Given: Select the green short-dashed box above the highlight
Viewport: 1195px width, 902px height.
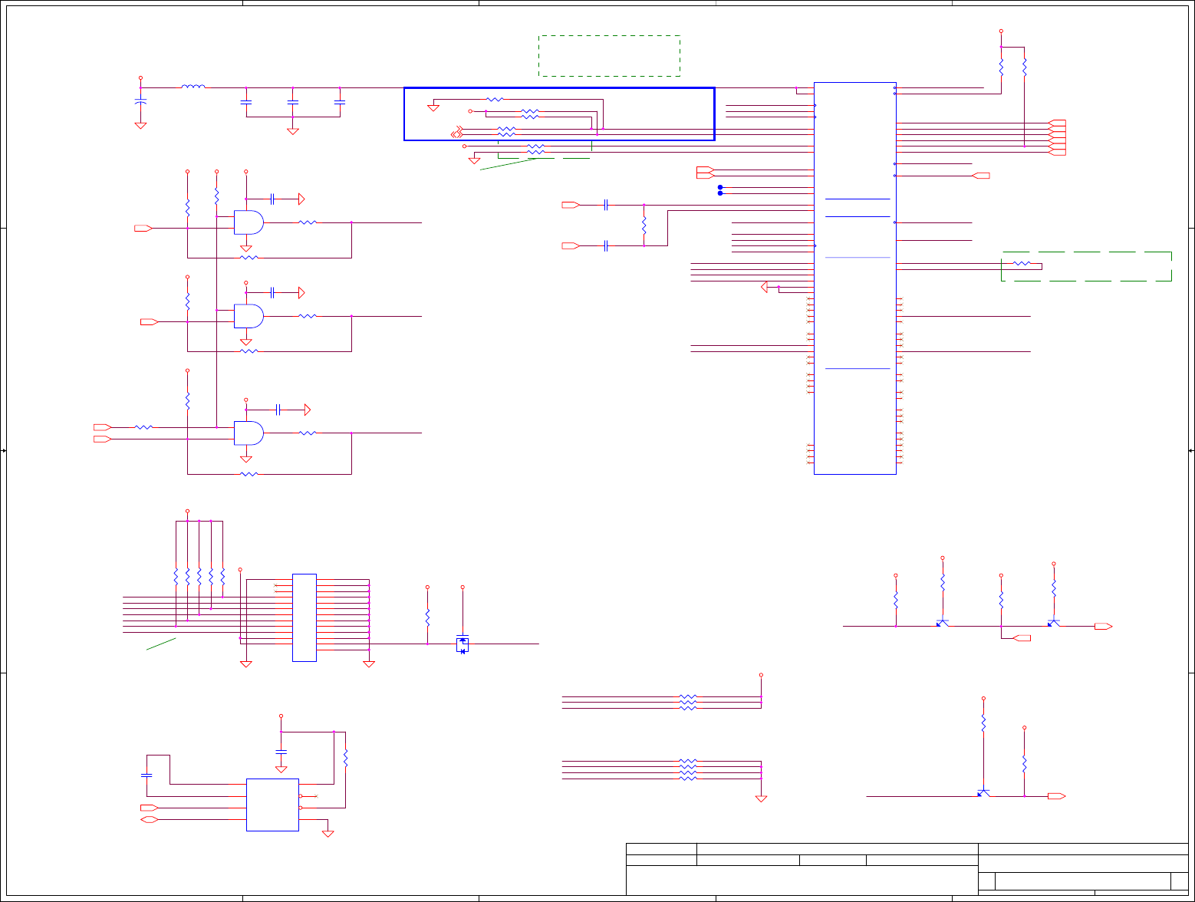Looking at the screenshot, I should tap(609, 55).
